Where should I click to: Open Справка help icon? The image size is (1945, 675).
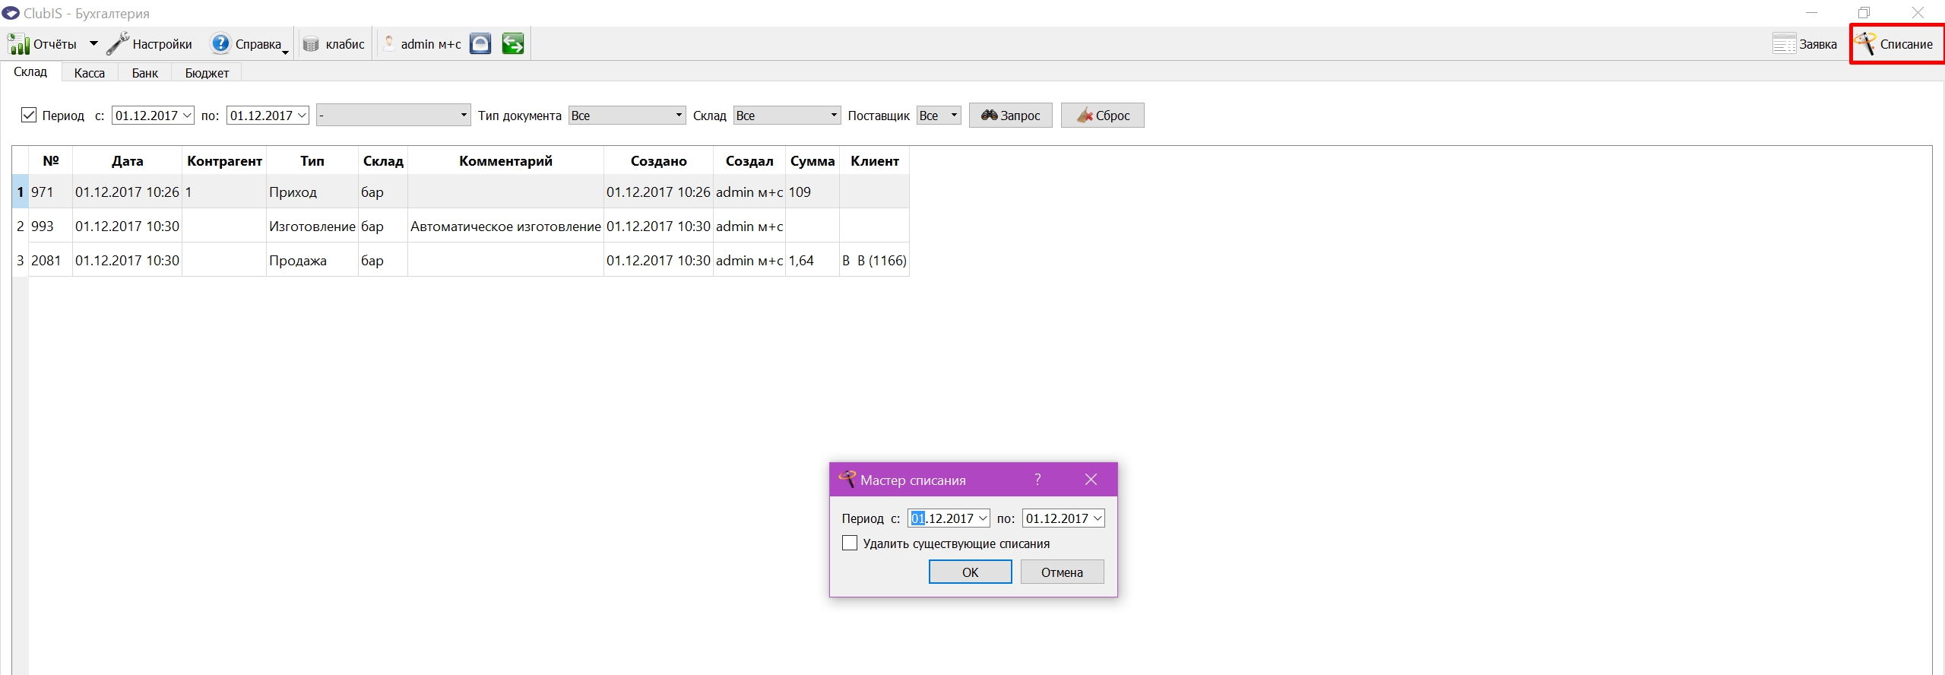220,44
